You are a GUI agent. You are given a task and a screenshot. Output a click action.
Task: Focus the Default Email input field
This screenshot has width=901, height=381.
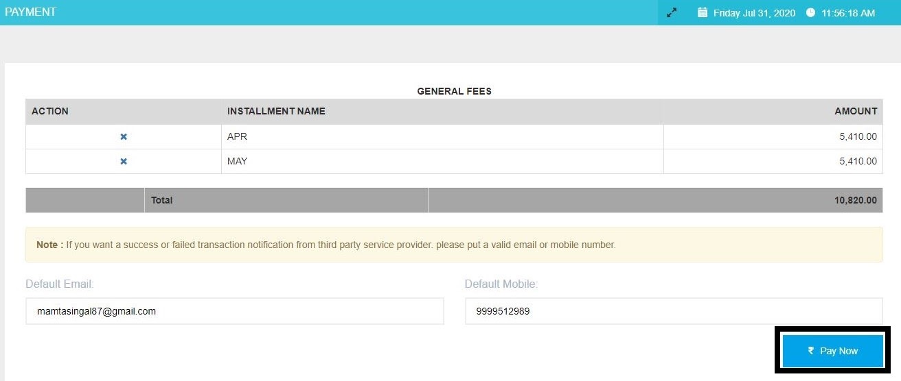coord(235,311)
